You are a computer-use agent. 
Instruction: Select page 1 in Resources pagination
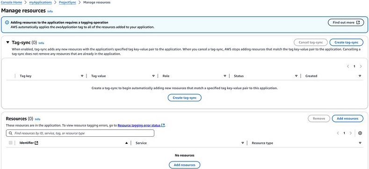point(344,133)
